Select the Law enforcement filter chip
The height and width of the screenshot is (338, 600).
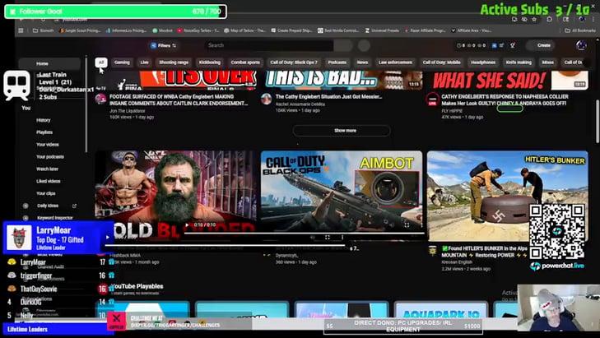[395, 63]
